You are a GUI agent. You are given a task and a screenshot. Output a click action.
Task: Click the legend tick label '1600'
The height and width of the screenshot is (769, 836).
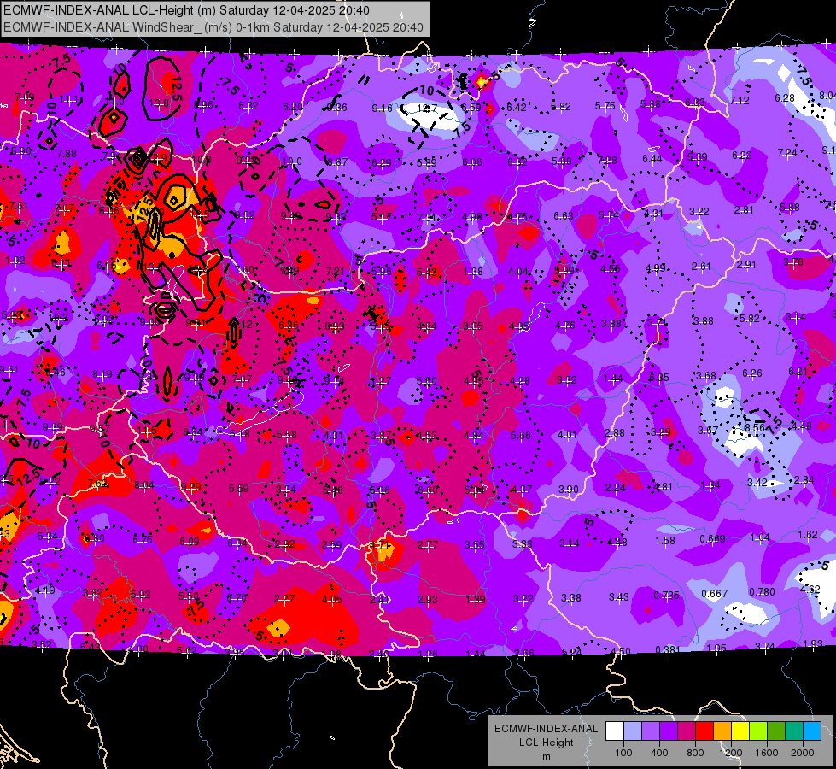coord(767,753)
